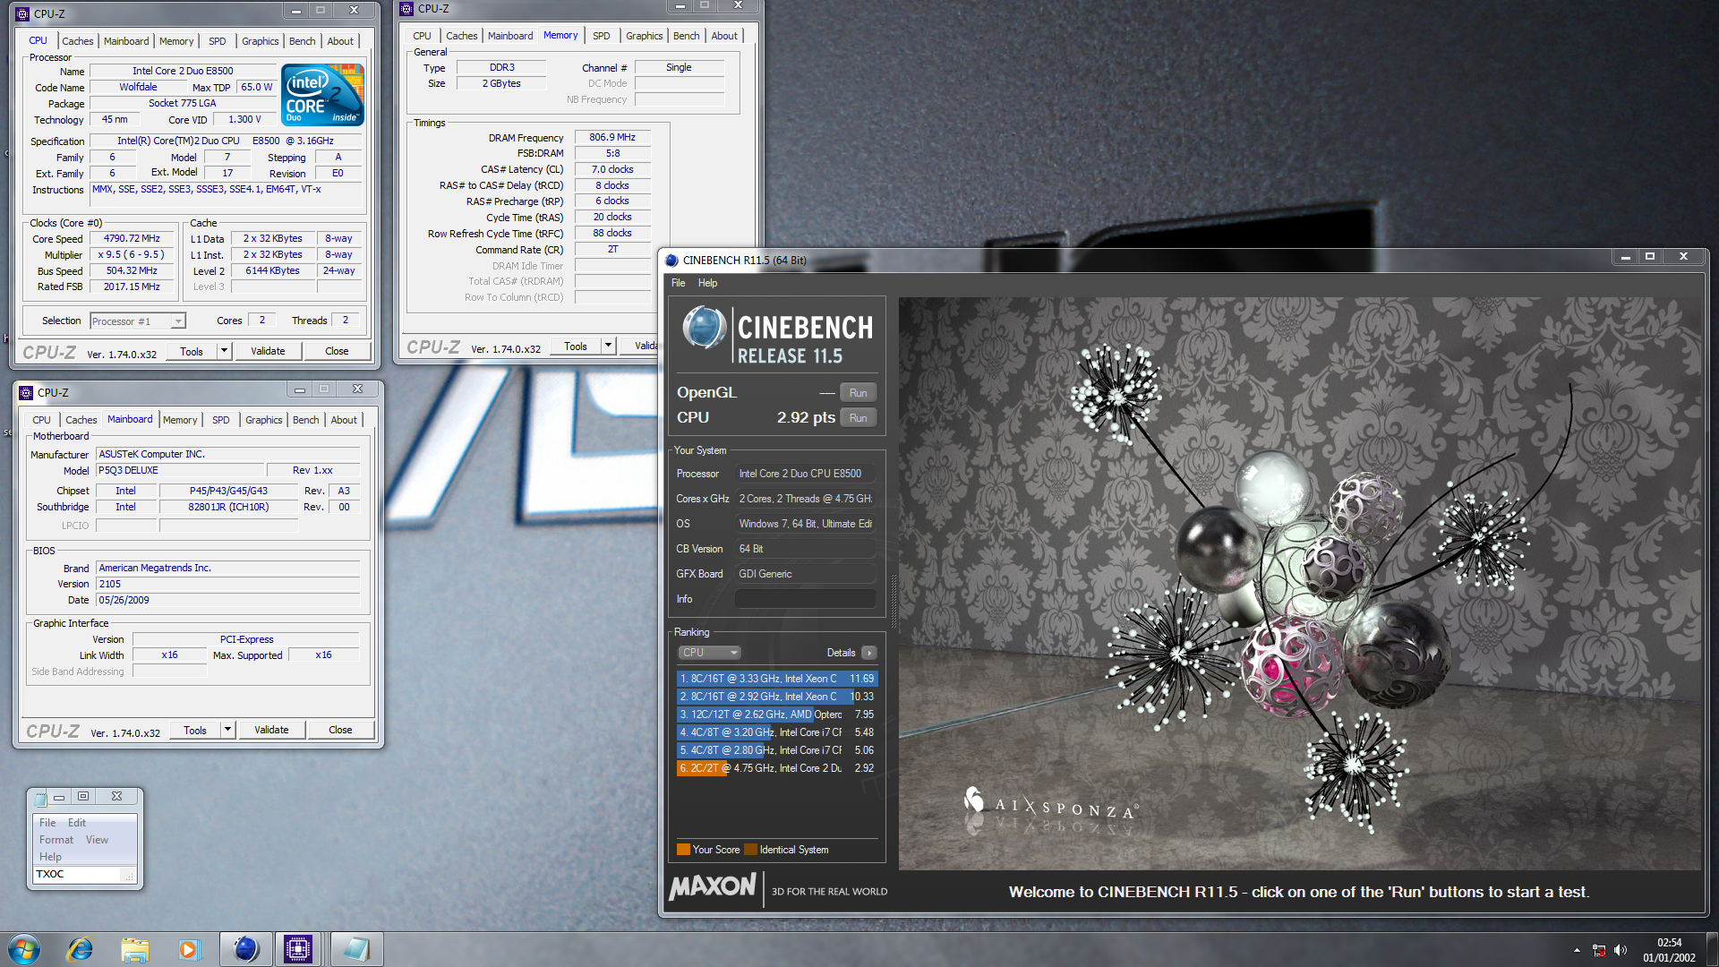Open Notepad Edit menu

(77, 823)
